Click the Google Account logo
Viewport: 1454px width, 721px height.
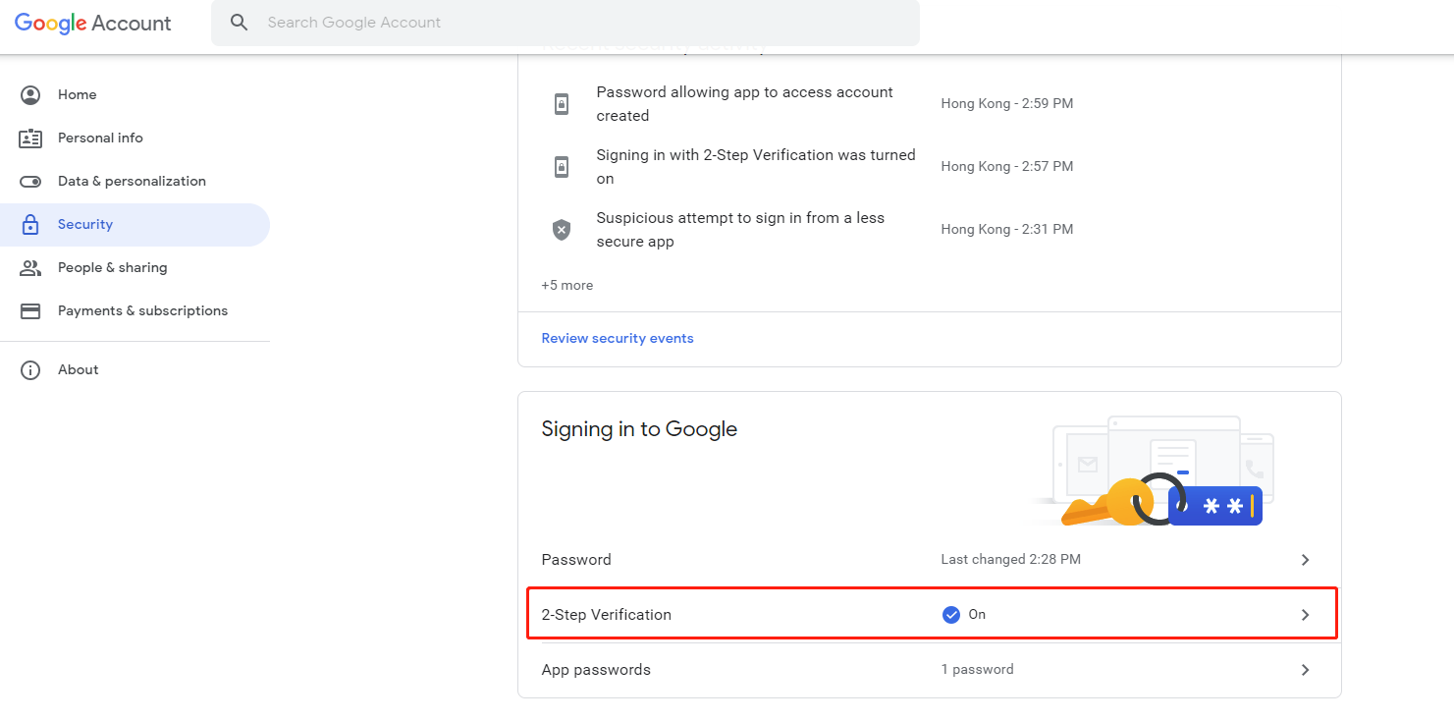(x=93, y=22)
